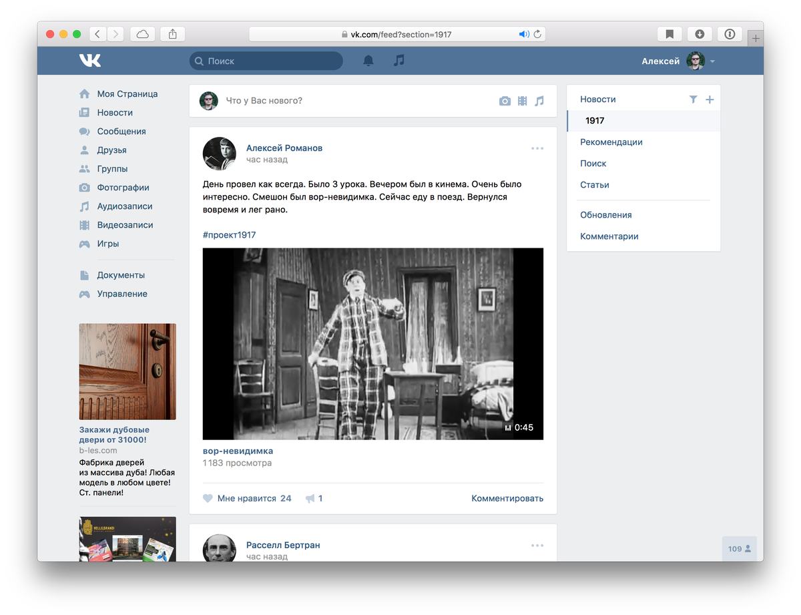Image resolution: width=801 pixels, height=615 pixels.
Task: Select Новости tab in right panel
Action: click(x=598, y=99)
